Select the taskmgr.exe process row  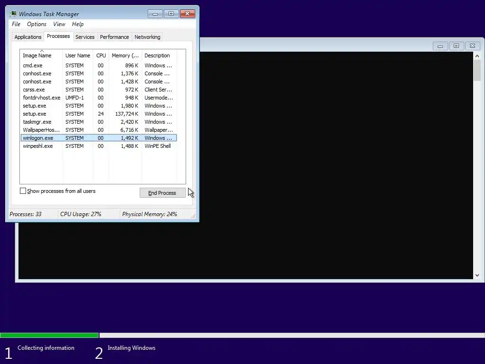pos(99,122)
